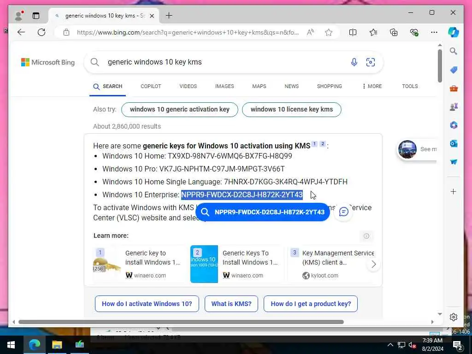The image size is (472, 354).
Task: Click the sidebar Search icon
Action: click(x=454, y=51)
